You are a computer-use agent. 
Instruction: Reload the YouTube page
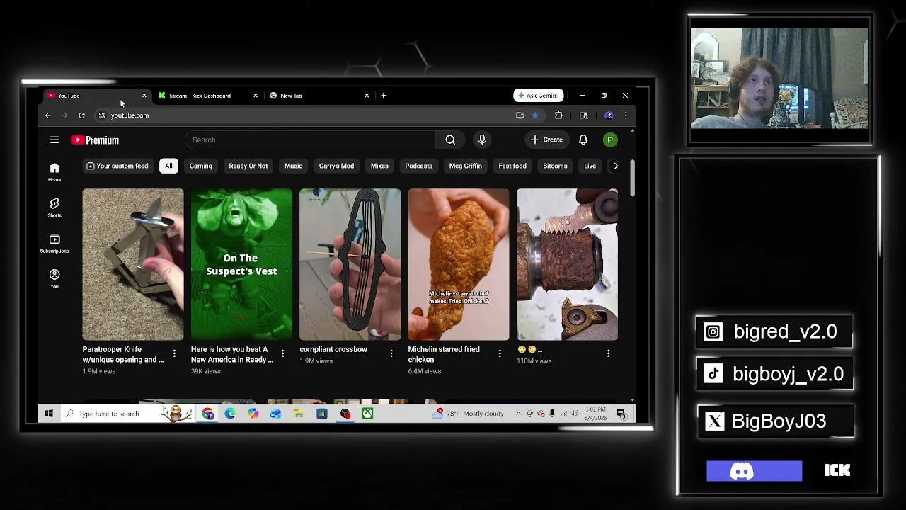point(81,115)
